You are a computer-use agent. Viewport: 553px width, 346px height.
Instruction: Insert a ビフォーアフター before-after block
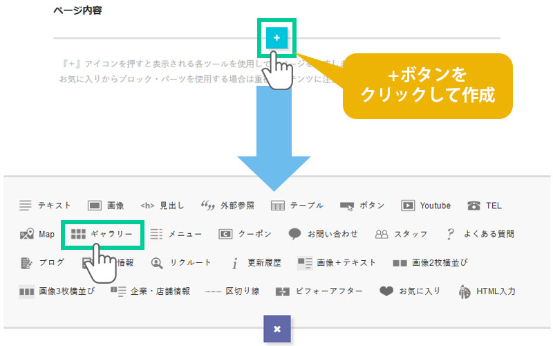pyautogui.click(x=319, y=291)
